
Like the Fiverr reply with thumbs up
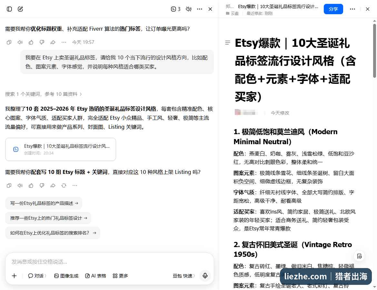(31, 42)
